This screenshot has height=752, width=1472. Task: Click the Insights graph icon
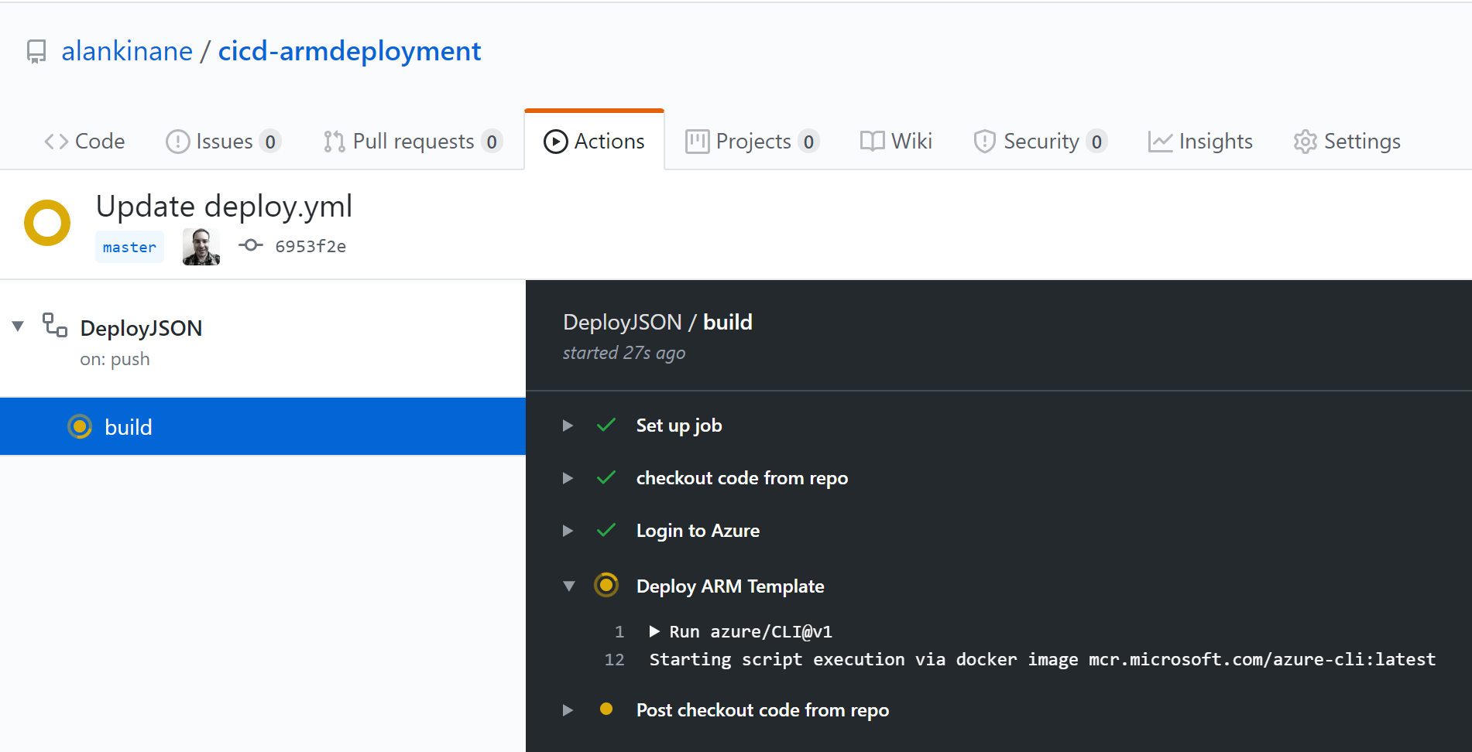[1160, 142]
